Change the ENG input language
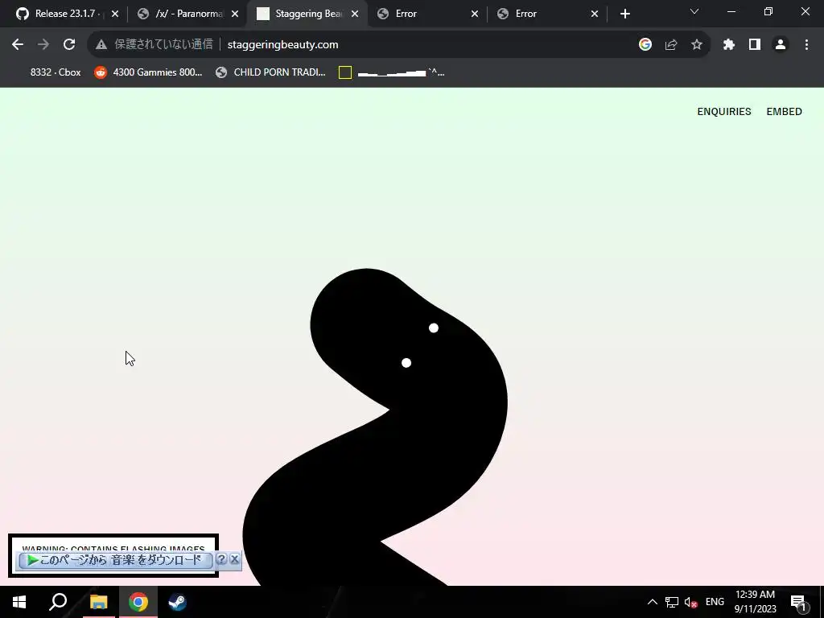The image size is (824, 618). (x=715, y=602)
